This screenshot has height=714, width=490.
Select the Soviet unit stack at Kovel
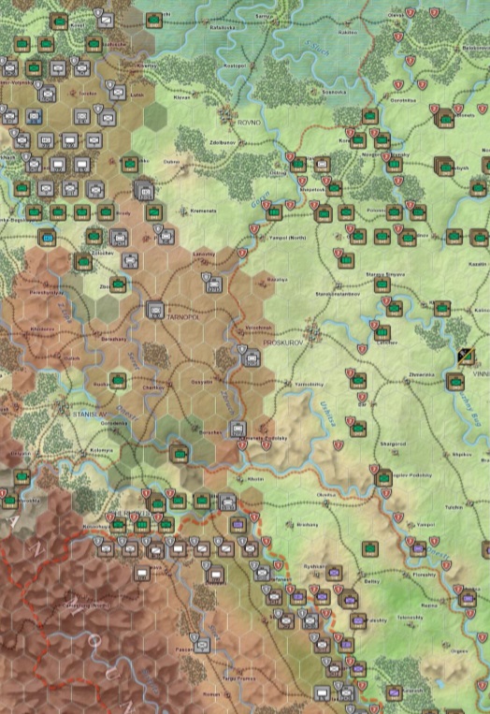[x=59, y=22]
